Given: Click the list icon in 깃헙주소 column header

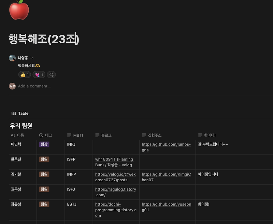Looking at the screenshot, I should [x=144, y=135].
